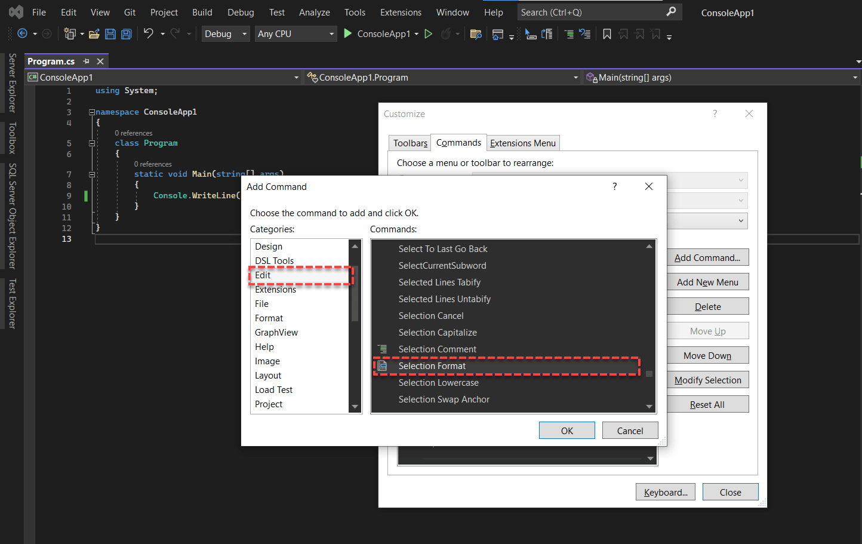Click the green Start debugging play icon

(348, 33)
